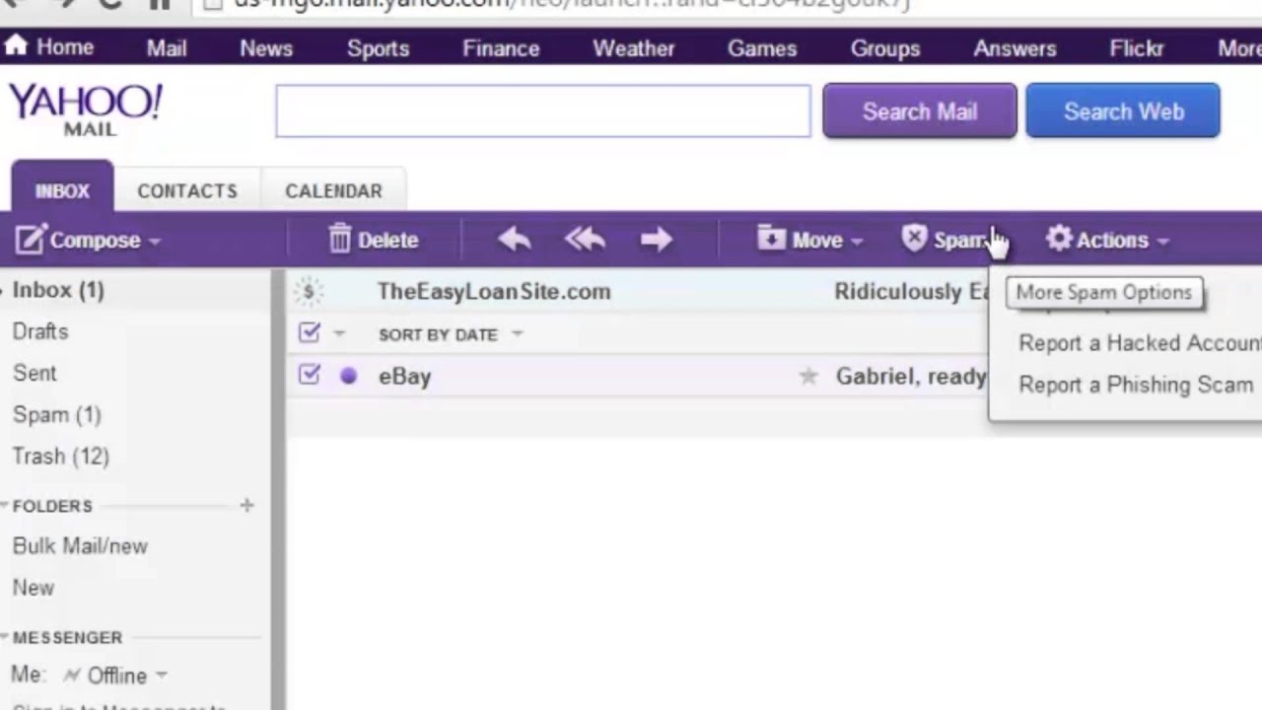Click the Search Web button

pos(1123,110)
